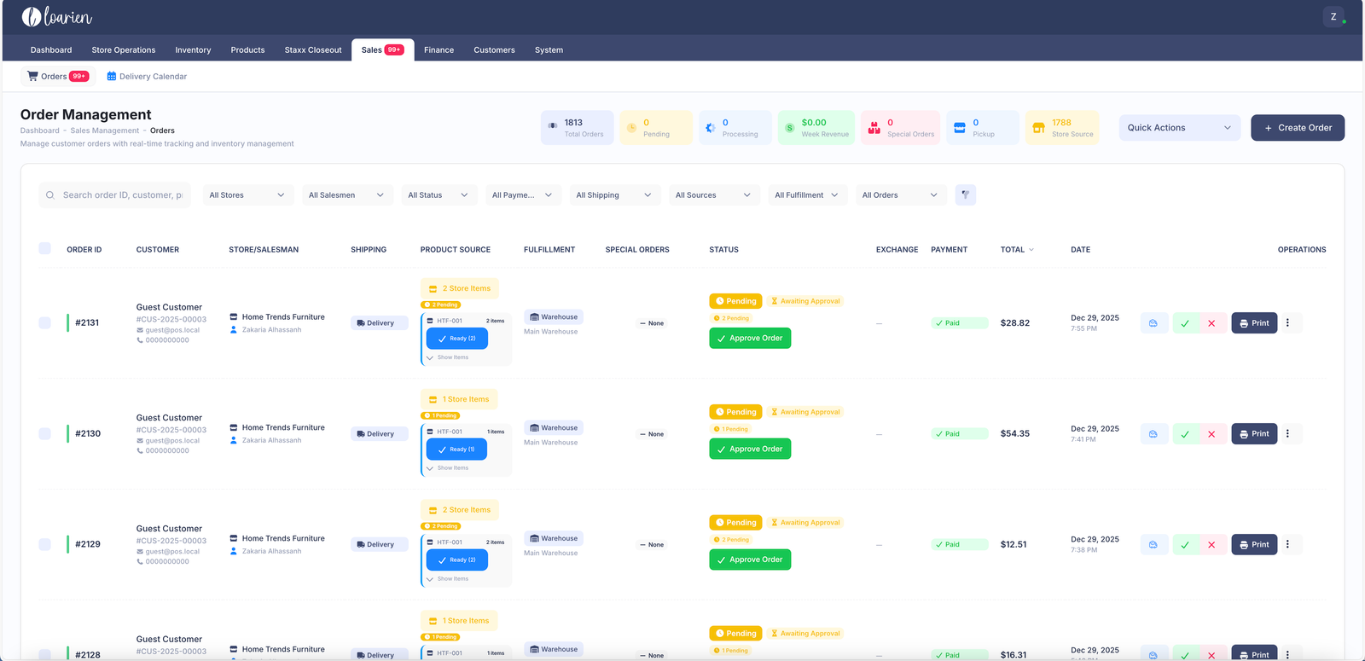
Task: Open All Stores filter dropdown
Action: point(248,195)
